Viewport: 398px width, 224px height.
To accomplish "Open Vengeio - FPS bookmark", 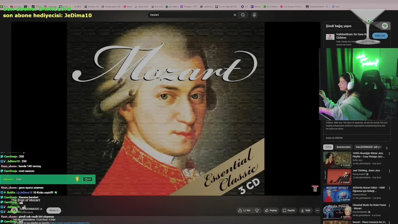I will point(189,7).
